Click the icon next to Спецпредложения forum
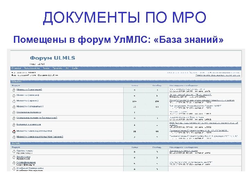Image resolution: width=250 pixels, height=188 pixels. pyautogui.click(x=14, y=112)
